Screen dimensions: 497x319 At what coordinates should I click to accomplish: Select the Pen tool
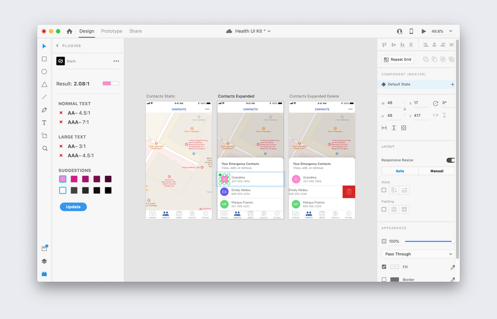click(44, 110)
